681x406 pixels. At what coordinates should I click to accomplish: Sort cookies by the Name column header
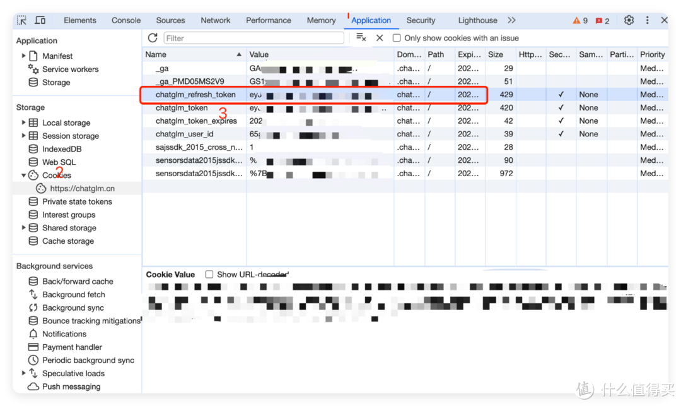click(189, 54)
